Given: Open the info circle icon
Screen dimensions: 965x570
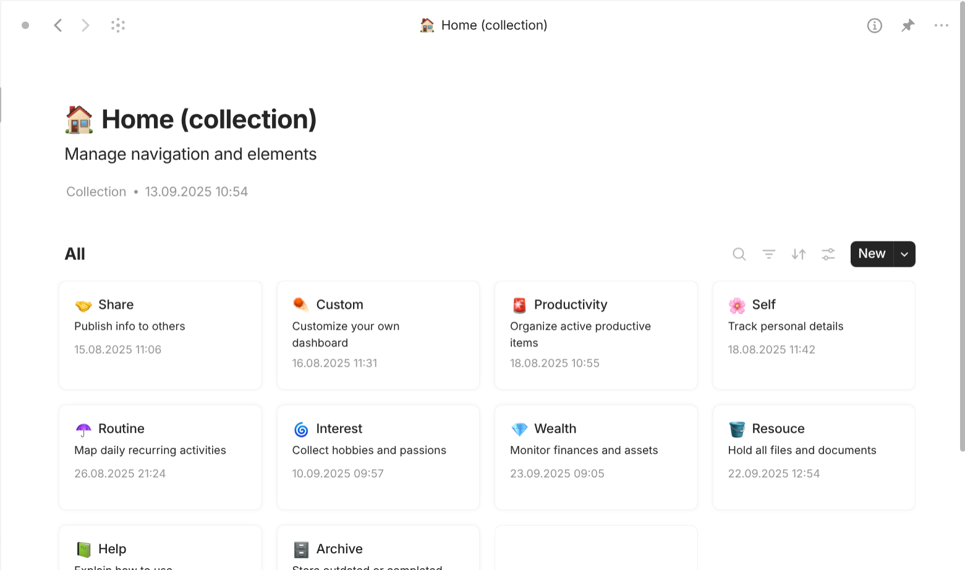Looking at the screenshot, I should (x=874, y=25).
